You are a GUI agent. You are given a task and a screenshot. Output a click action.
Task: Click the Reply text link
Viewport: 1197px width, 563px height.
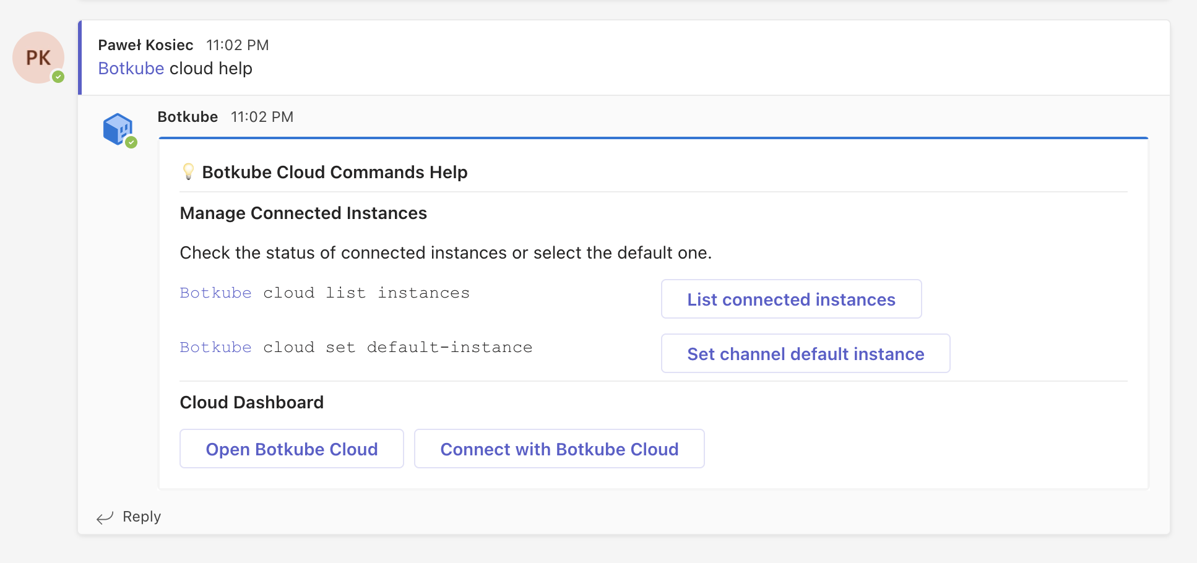(x=142, y=517)
